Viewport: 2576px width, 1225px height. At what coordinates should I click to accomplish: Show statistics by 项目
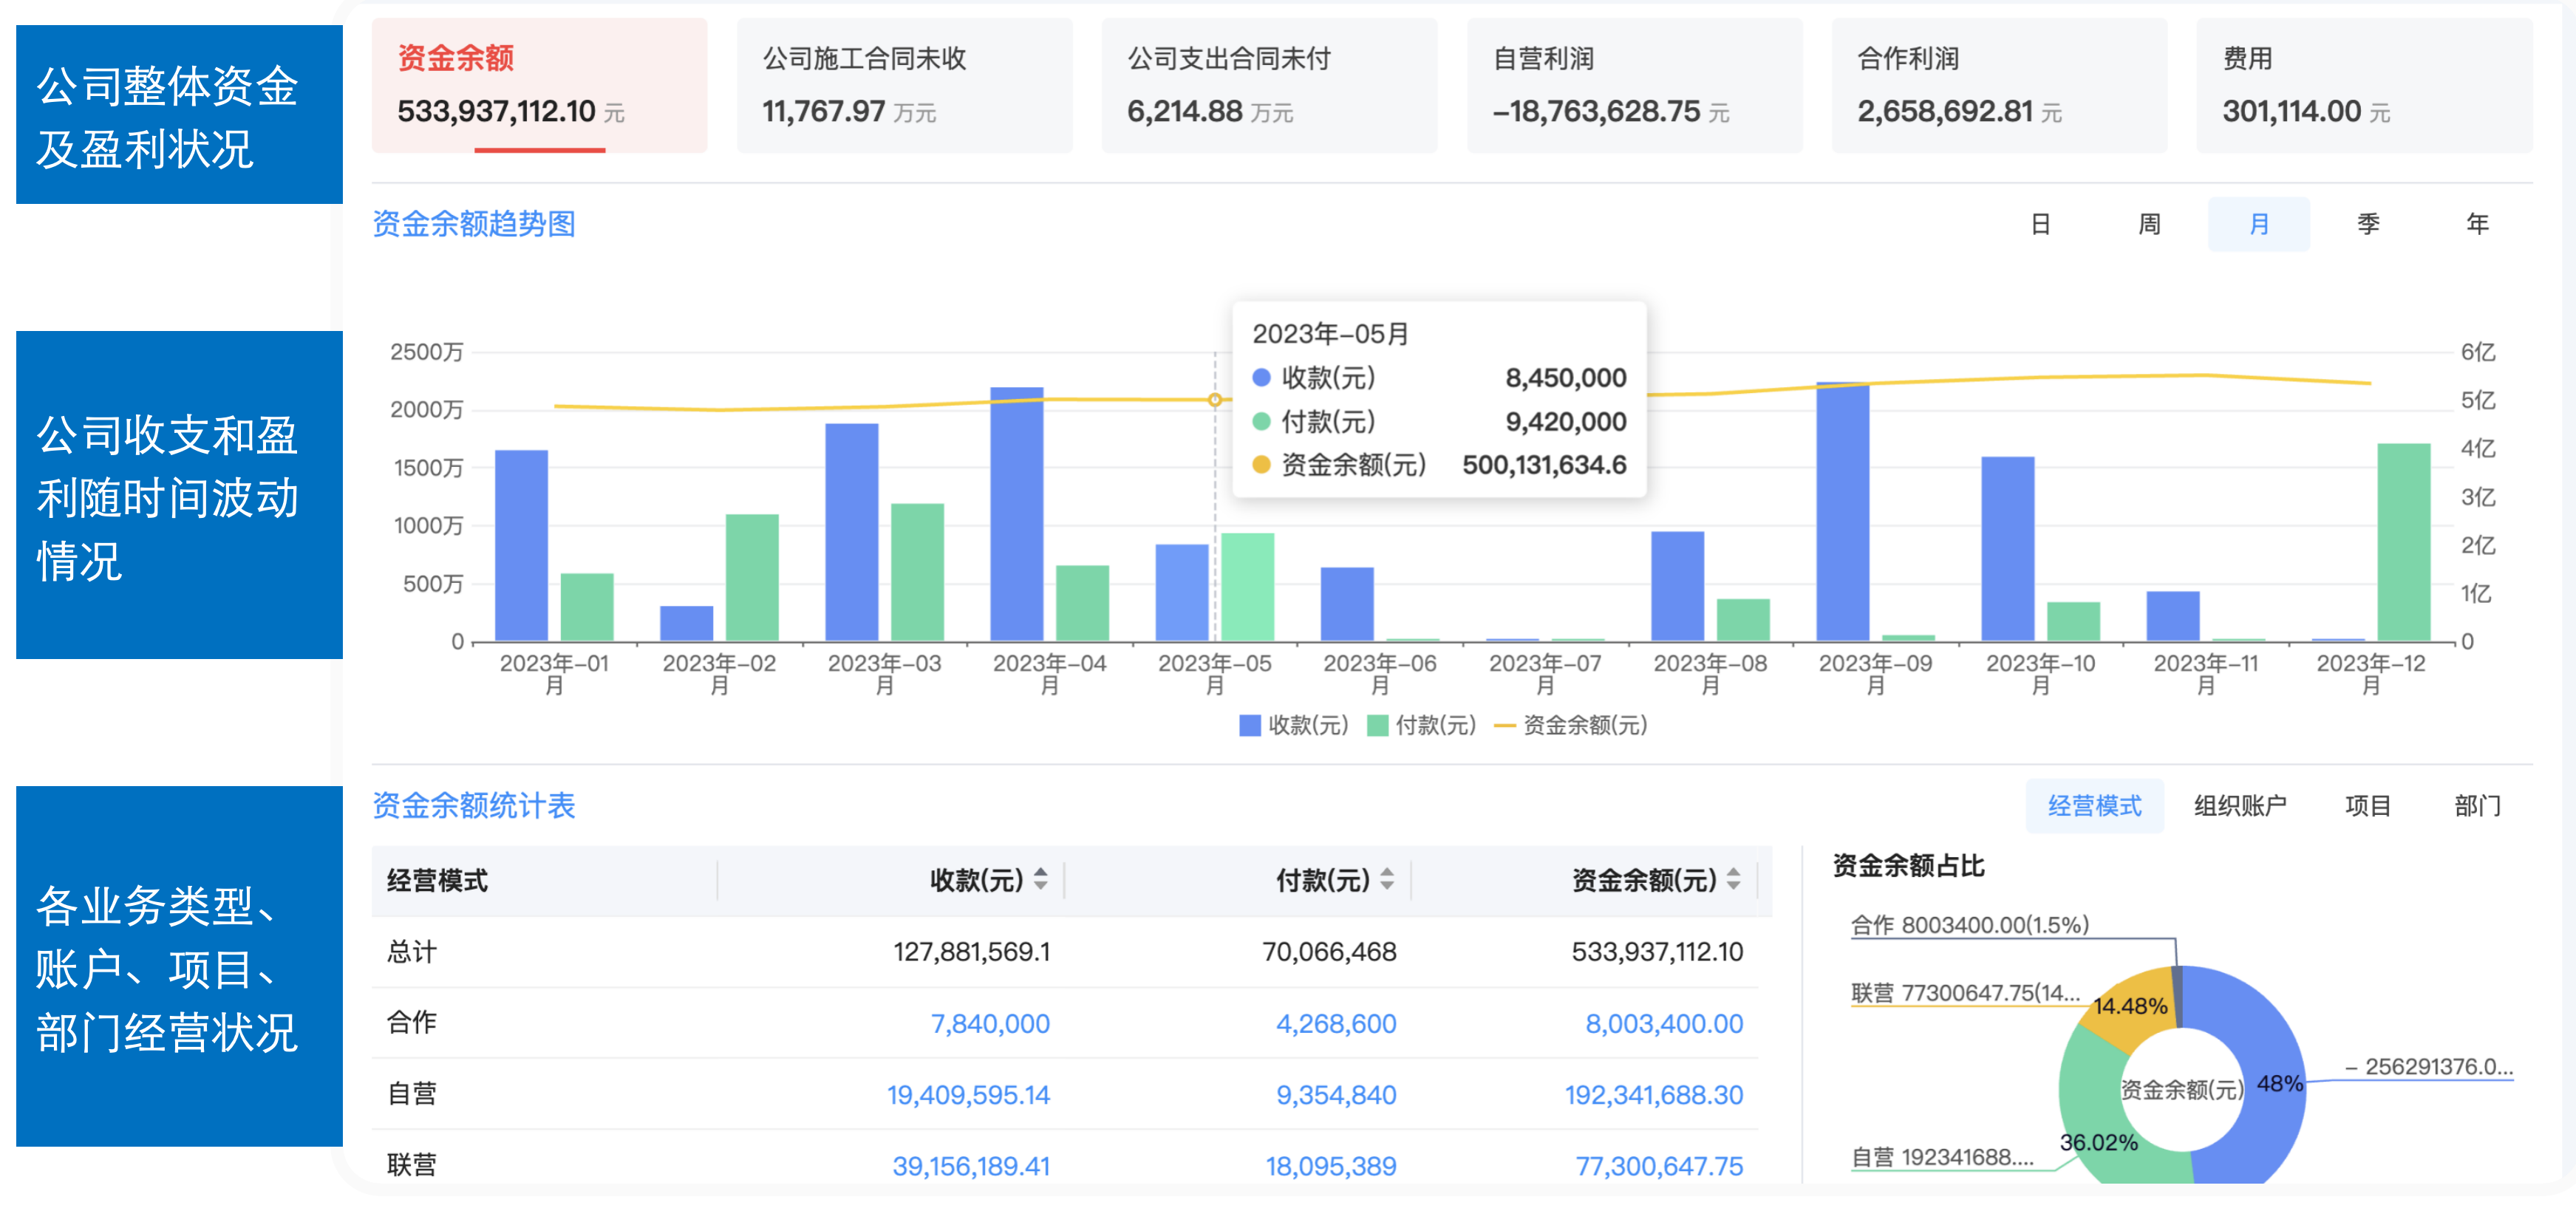coord(2368,806)
